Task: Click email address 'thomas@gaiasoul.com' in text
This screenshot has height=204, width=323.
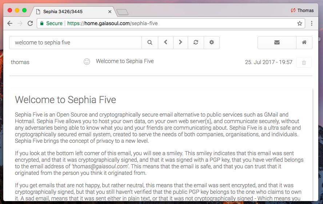Action: (x=100, y=166)
